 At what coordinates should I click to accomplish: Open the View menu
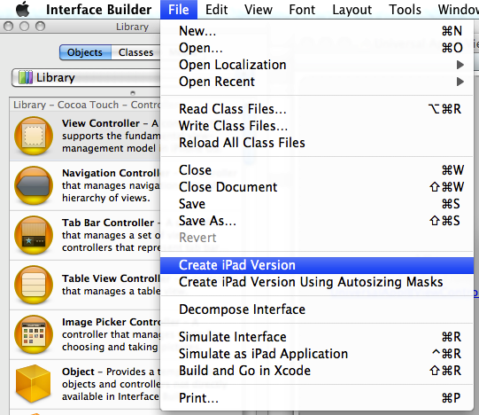259,10
